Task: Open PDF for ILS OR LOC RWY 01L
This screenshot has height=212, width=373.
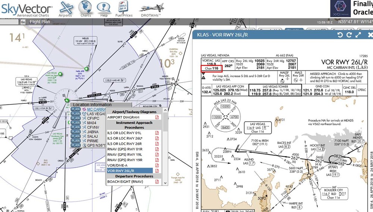Action: 157,133
